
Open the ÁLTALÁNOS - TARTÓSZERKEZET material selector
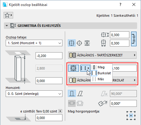(x=102, y=55)
